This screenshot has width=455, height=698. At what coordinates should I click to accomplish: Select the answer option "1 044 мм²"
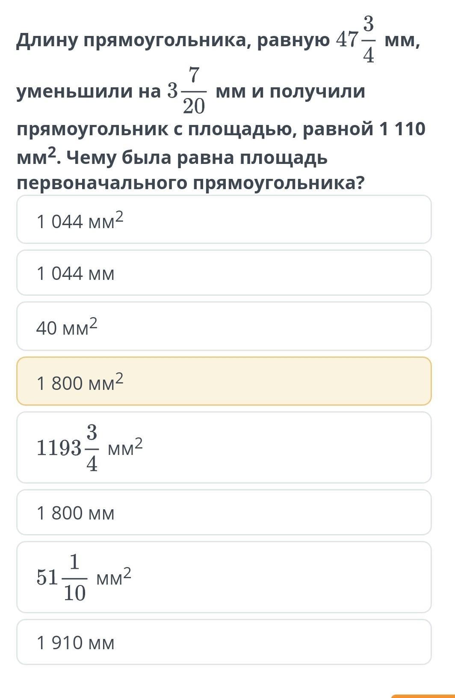(x=224, y=220)
